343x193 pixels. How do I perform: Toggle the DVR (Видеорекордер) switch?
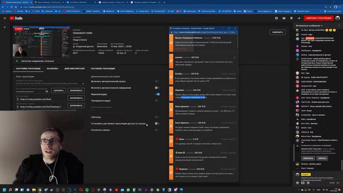click(157, 94)
